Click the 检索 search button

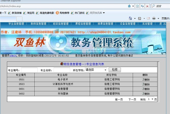click(115, 70)
